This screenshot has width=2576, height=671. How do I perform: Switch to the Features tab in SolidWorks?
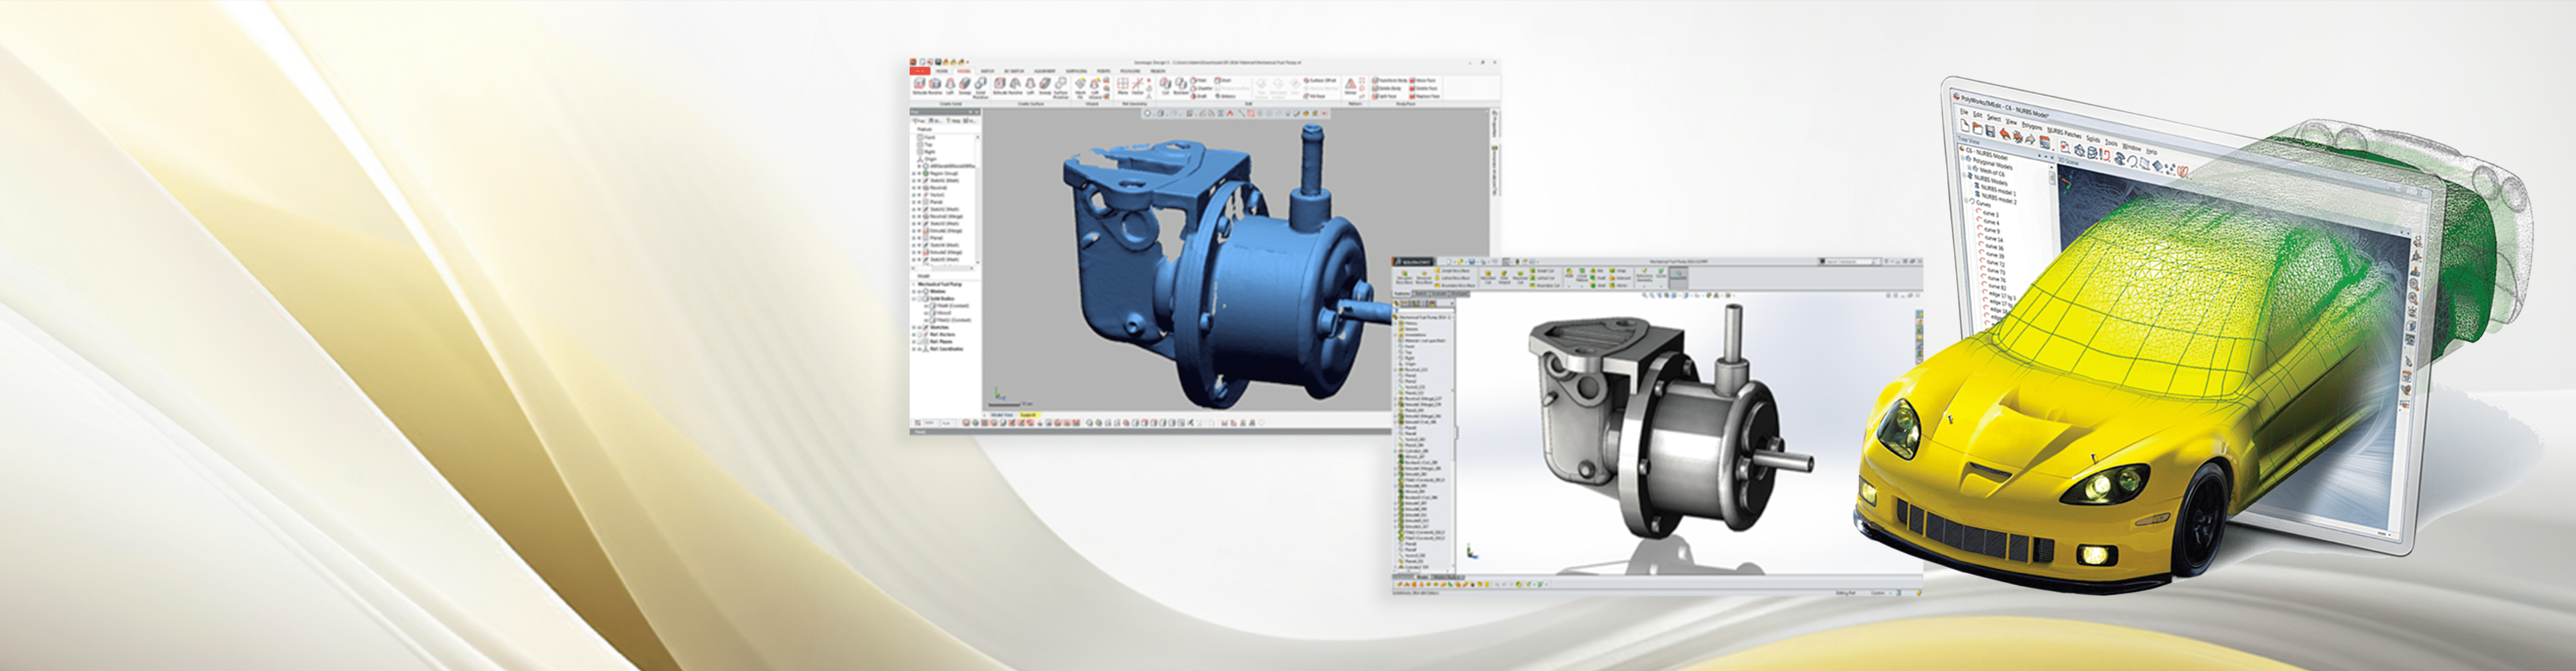coord(1402,294)
